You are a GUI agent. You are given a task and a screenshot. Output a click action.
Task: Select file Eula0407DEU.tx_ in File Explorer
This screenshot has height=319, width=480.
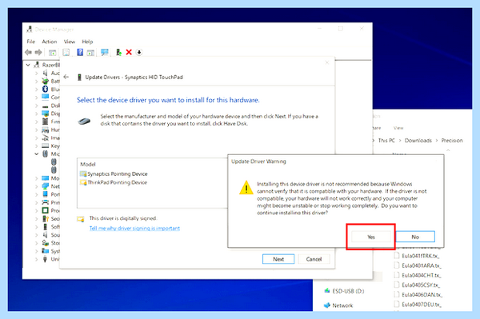pos(418,305)
